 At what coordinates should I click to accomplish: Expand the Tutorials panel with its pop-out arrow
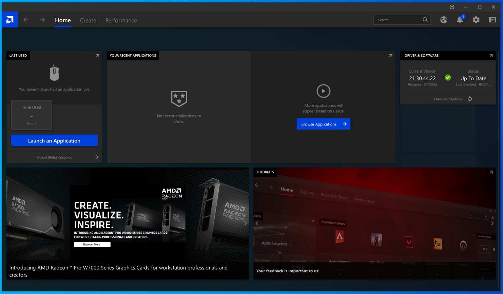point(491,172)
